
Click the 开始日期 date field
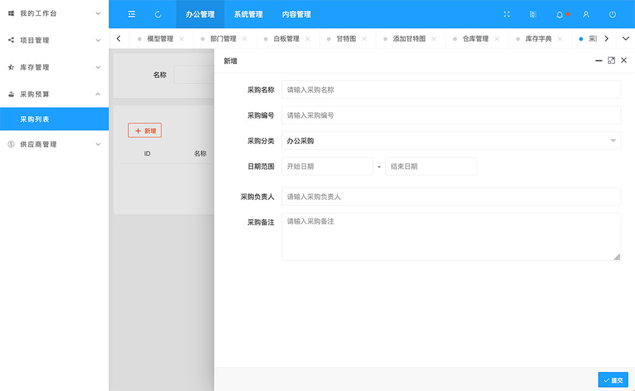pos(327,166)
